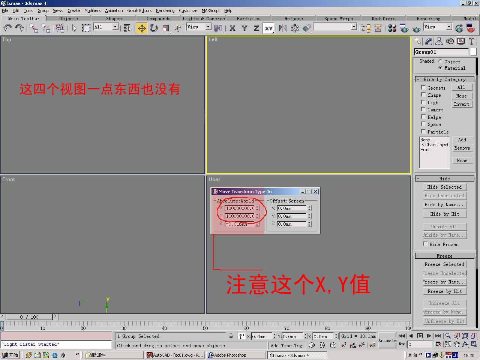
Task: Click the Hide by Name button
Action: pos(444,205)
